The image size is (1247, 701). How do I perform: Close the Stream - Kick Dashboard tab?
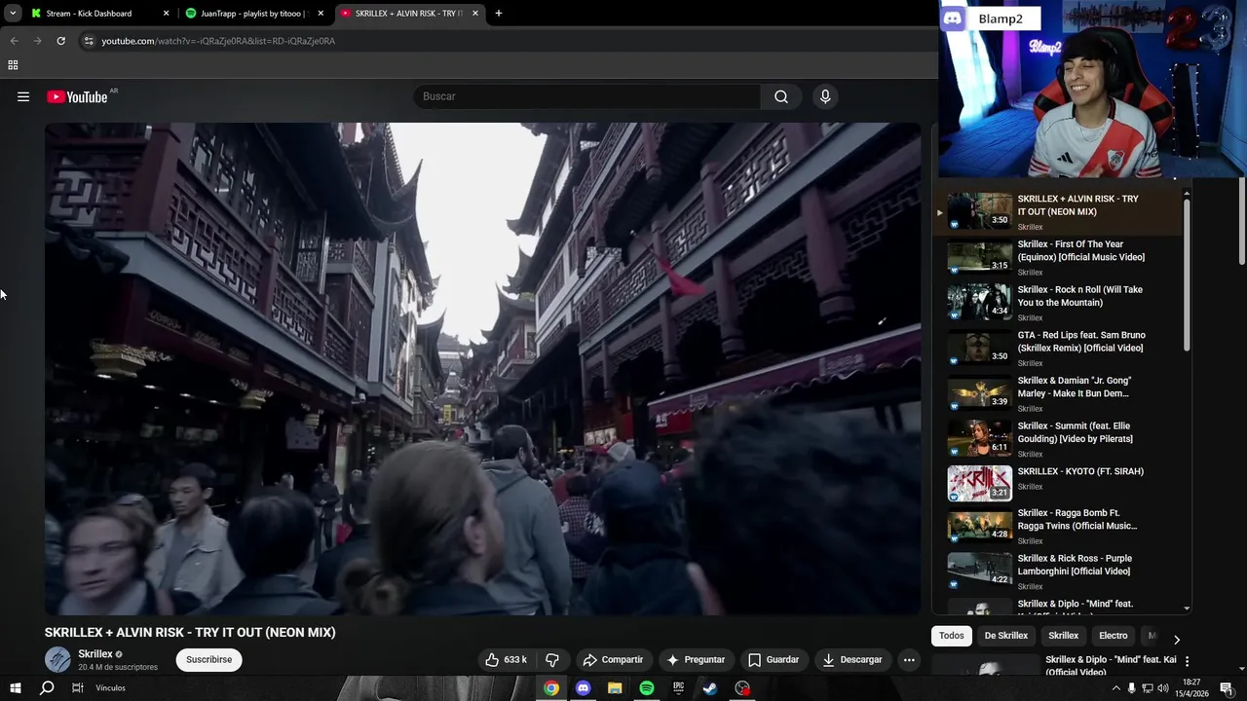point(166,14)
